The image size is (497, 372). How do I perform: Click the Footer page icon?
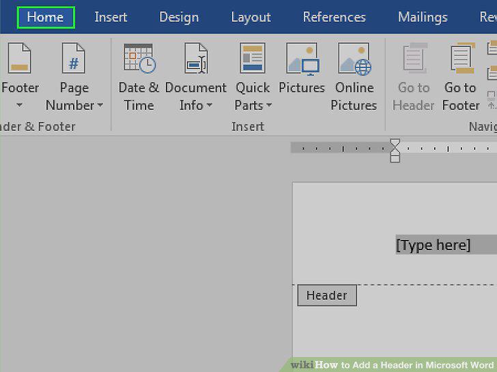[19, 58]
